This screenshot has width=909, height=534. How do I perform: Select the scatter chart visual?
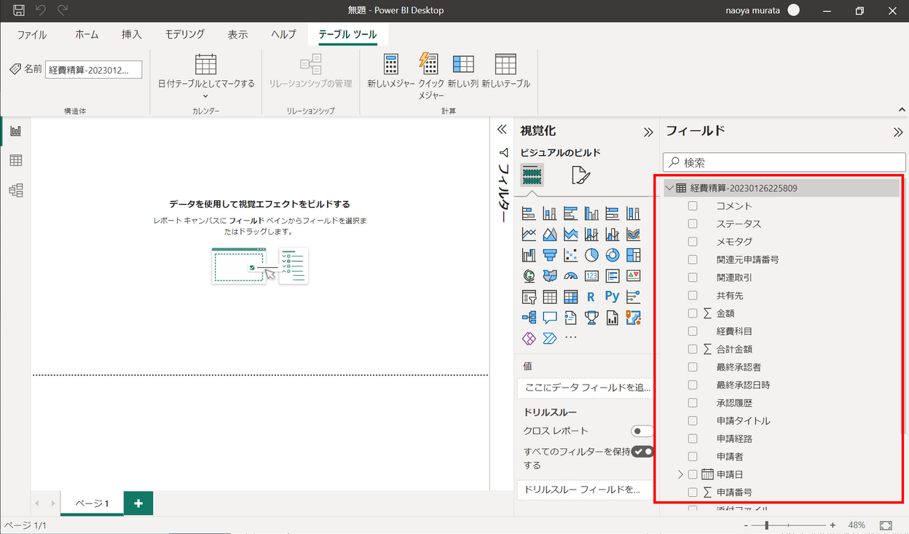[x=571, y=255]
